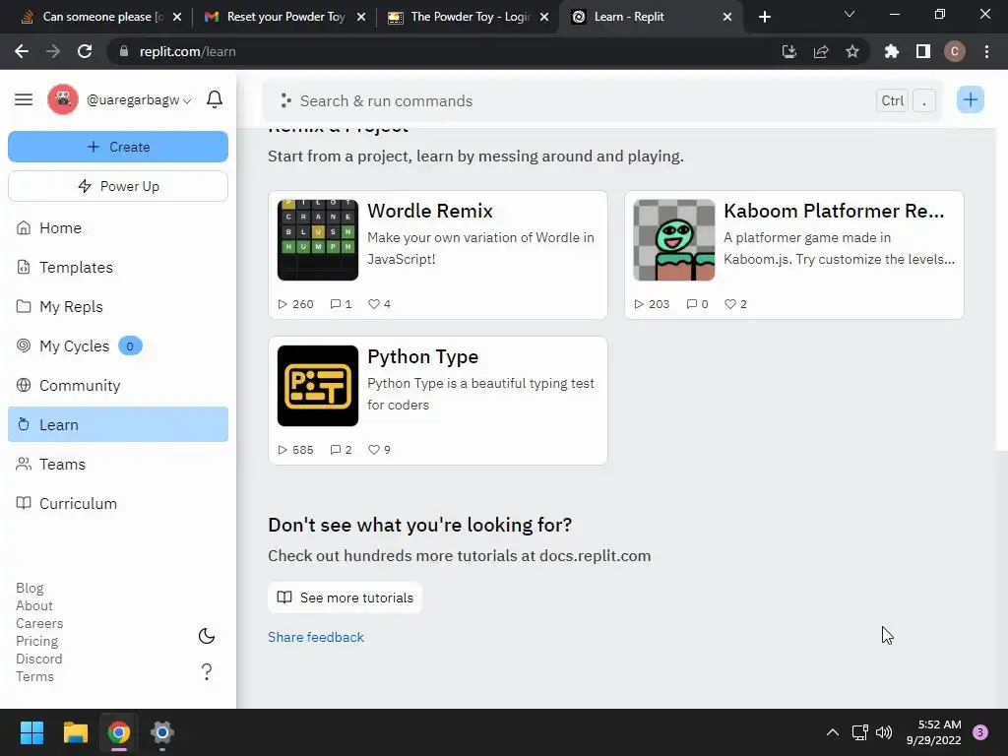Open a new browser tab
Viewport: 1008px width, 756px height.
[764, 17]
